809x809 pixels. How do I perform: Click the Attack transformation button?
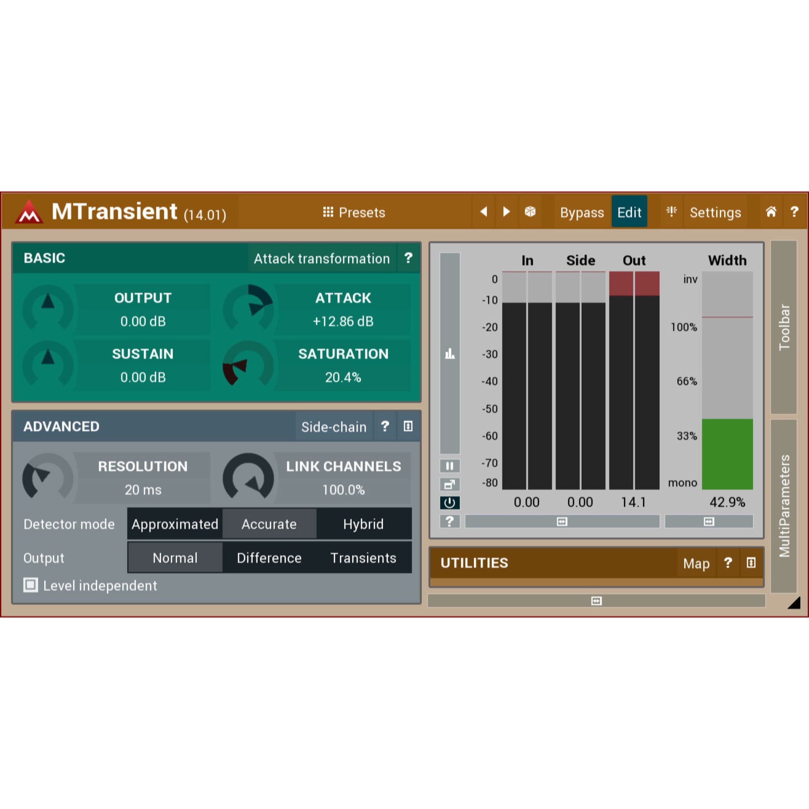coord(322,258)
